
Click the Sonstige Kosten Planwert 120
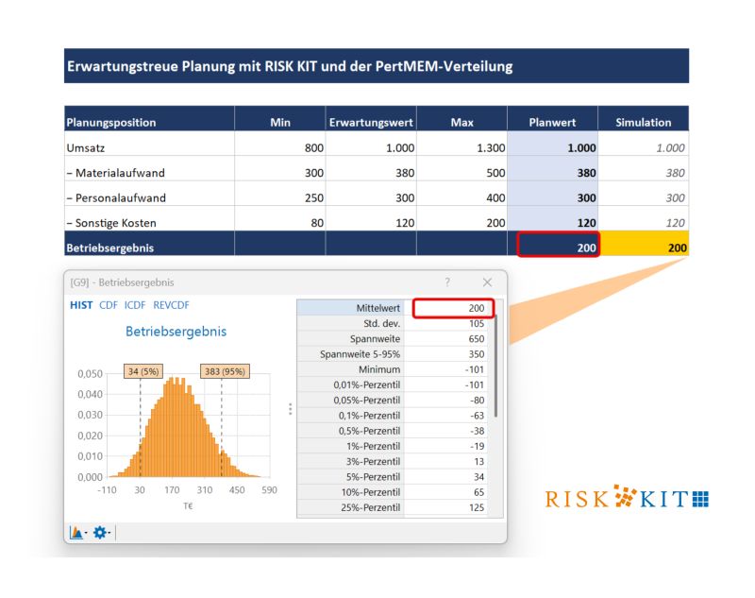pos(553,219)
